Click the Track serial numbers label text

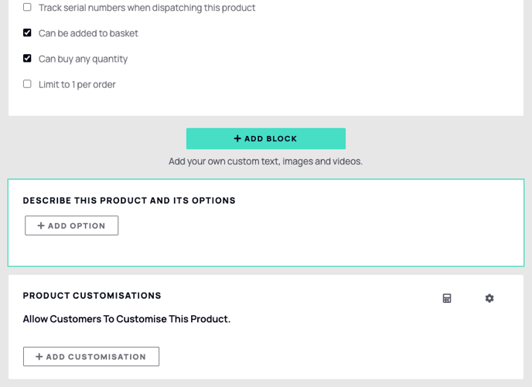click(x=147, y=8)
